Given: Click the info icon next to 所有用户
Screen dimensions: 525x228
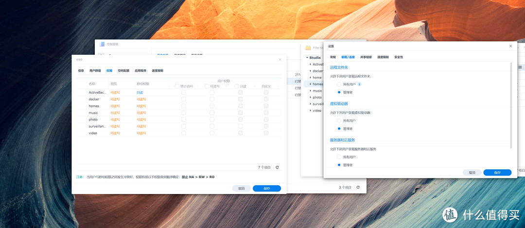Looking at the screenshot, I should coord(359,84).
